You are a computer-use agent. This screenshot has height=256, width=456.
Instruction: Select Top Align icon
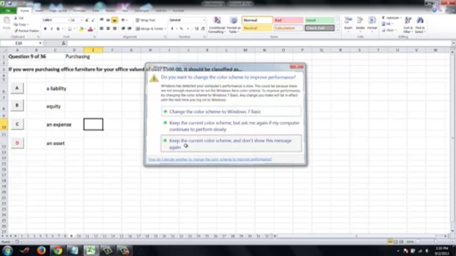pos(102,20)
